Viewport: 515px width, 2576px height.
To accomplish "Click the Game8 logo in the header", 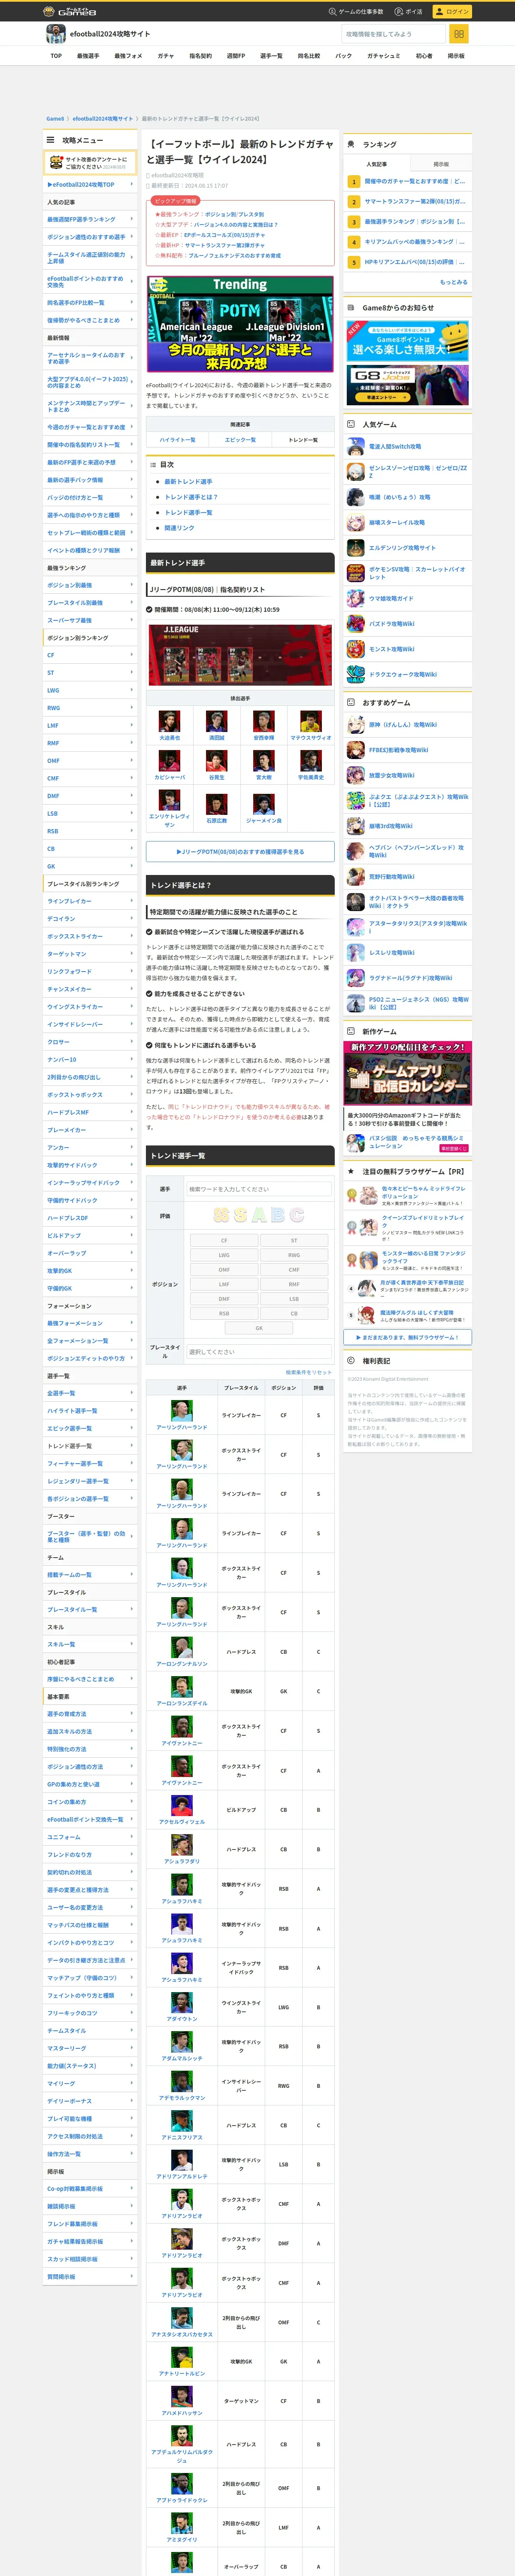I will pyautogui.click(x=70, y=11).
